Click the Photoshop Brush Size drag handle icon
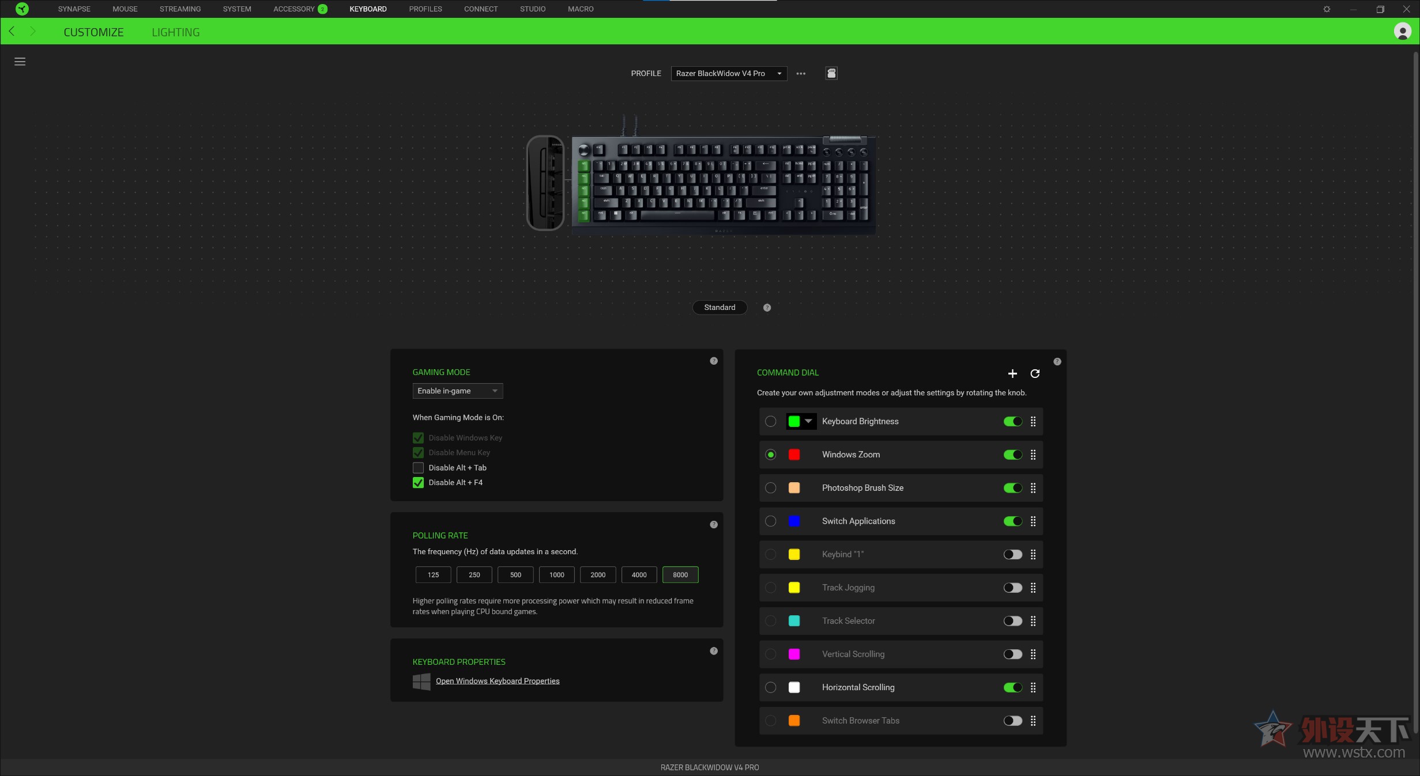The width and height of the screenshot is (1420, 776). pyautogui.click(x=1033, y=487)
